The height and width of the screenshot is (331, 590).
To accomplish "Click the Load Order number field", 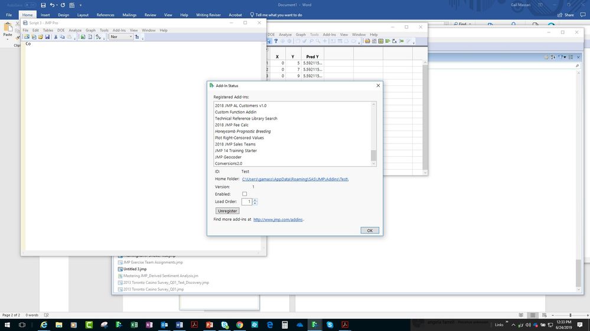I will pos(246,201).
